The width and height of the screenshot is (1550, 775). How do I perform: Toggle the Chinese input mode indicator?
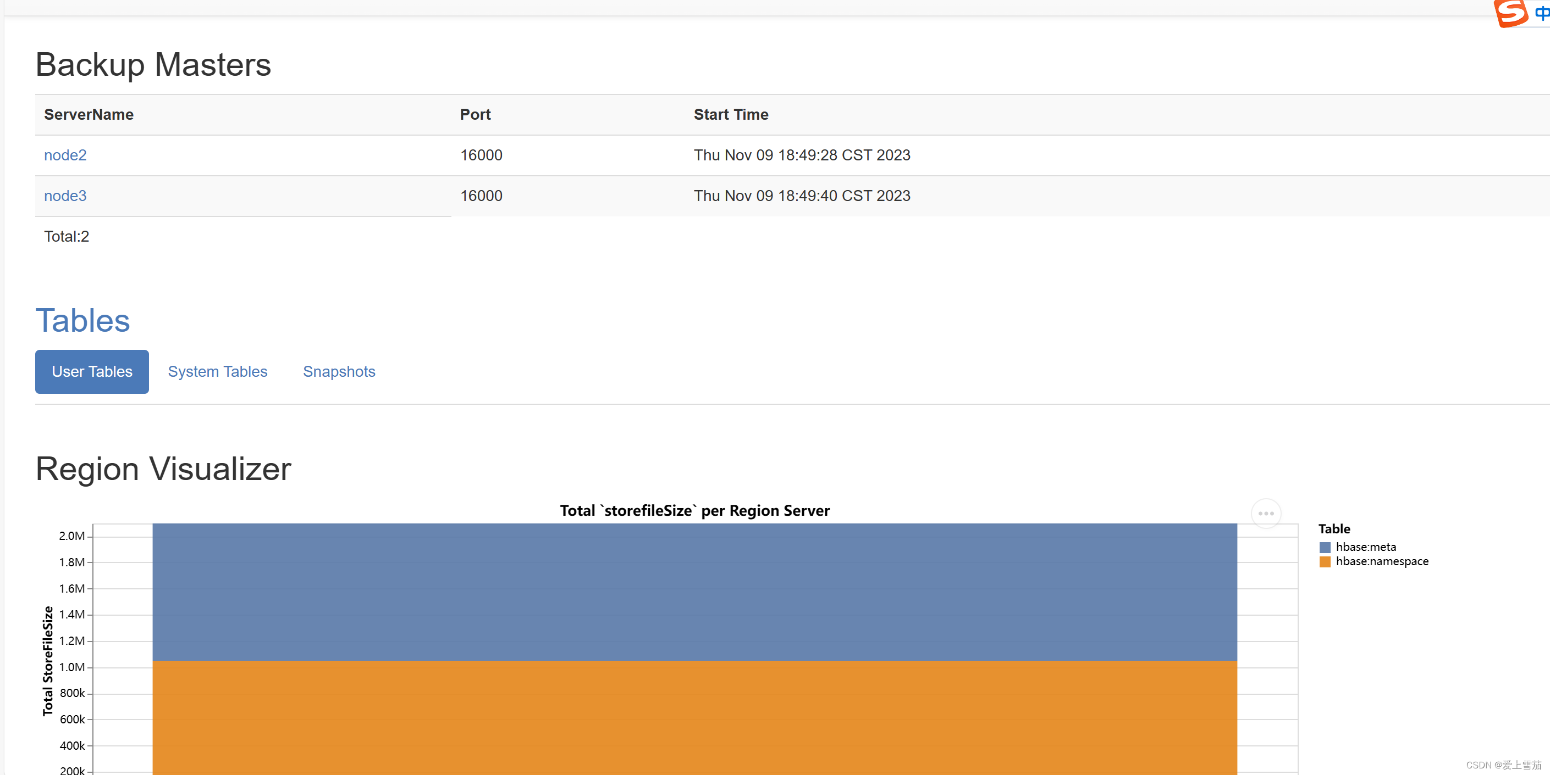pyautogui.click(x=1542, y=13)
